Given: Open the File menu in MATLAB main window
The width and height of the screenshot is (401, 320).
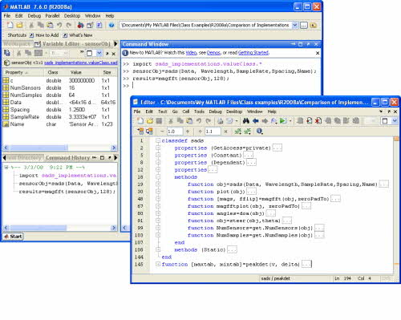Looking at the screenshot, I should tap(7, 16).
